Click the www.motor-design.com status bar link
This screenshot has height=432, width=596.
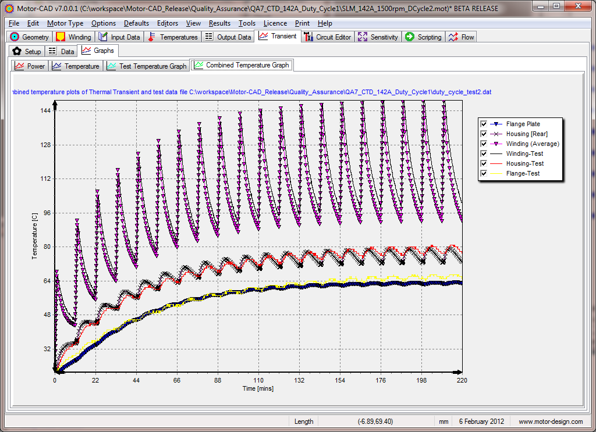pos(550,422)
